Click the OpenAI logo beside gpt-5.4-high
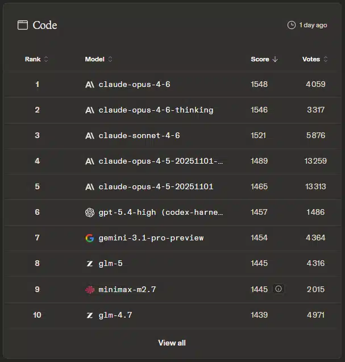 tap(89, 213)
